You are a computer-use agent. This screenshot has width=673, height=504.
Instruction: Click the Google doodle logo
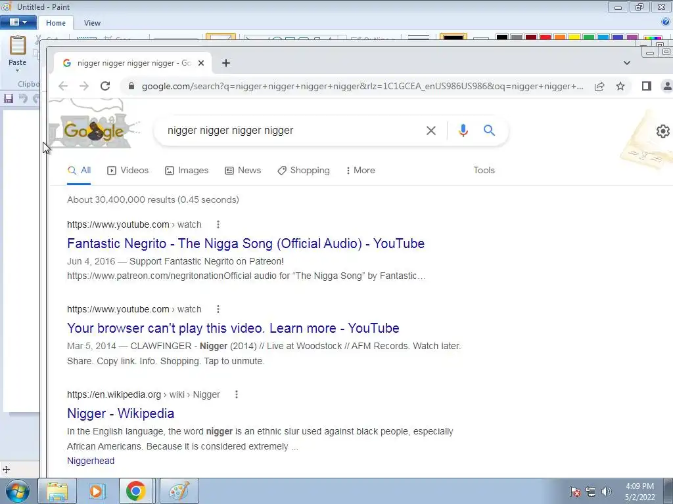point(93,125)
